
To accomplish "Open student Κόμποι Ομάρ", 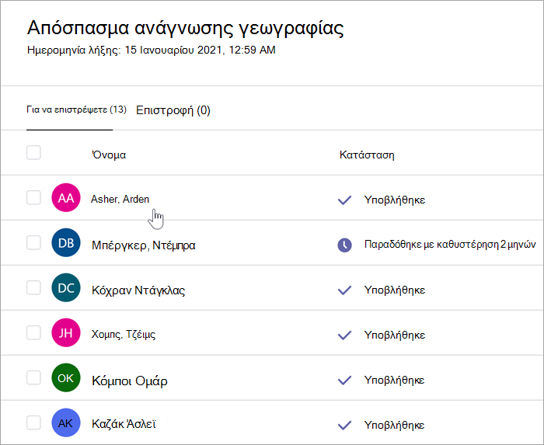I will [x=130, y=381].
